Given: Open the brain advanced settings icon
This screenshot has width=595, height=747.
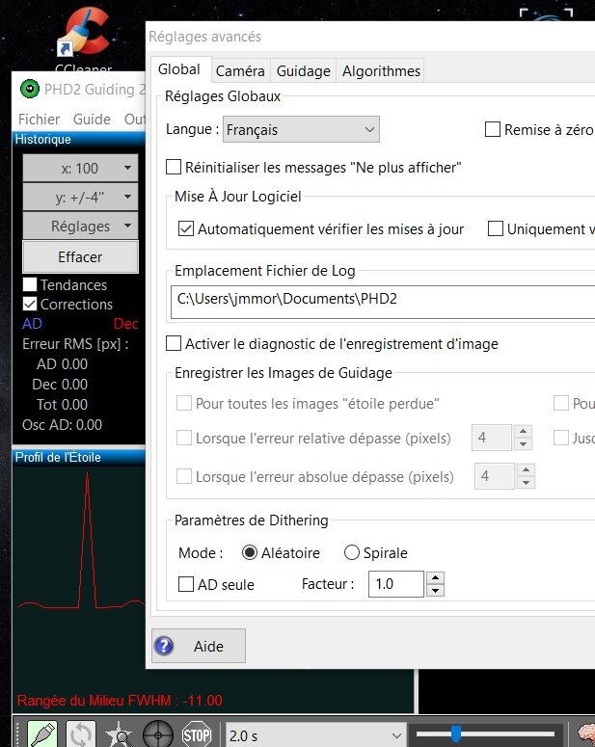Looking at the screenshot, I should pos(586,734).
